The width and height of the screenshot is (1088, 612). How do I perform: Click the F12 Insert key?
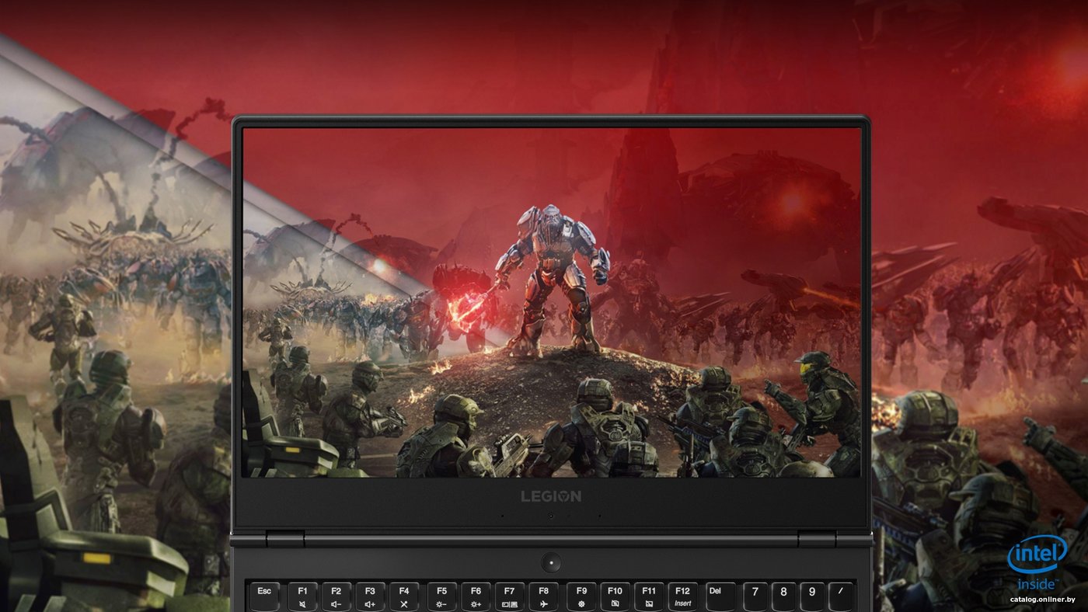(682, 596)
